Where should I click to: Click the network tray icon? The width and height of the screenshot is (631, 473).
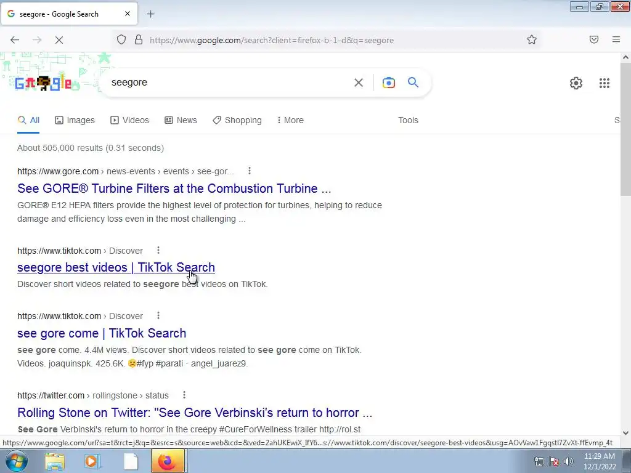(x=539, y=461)
